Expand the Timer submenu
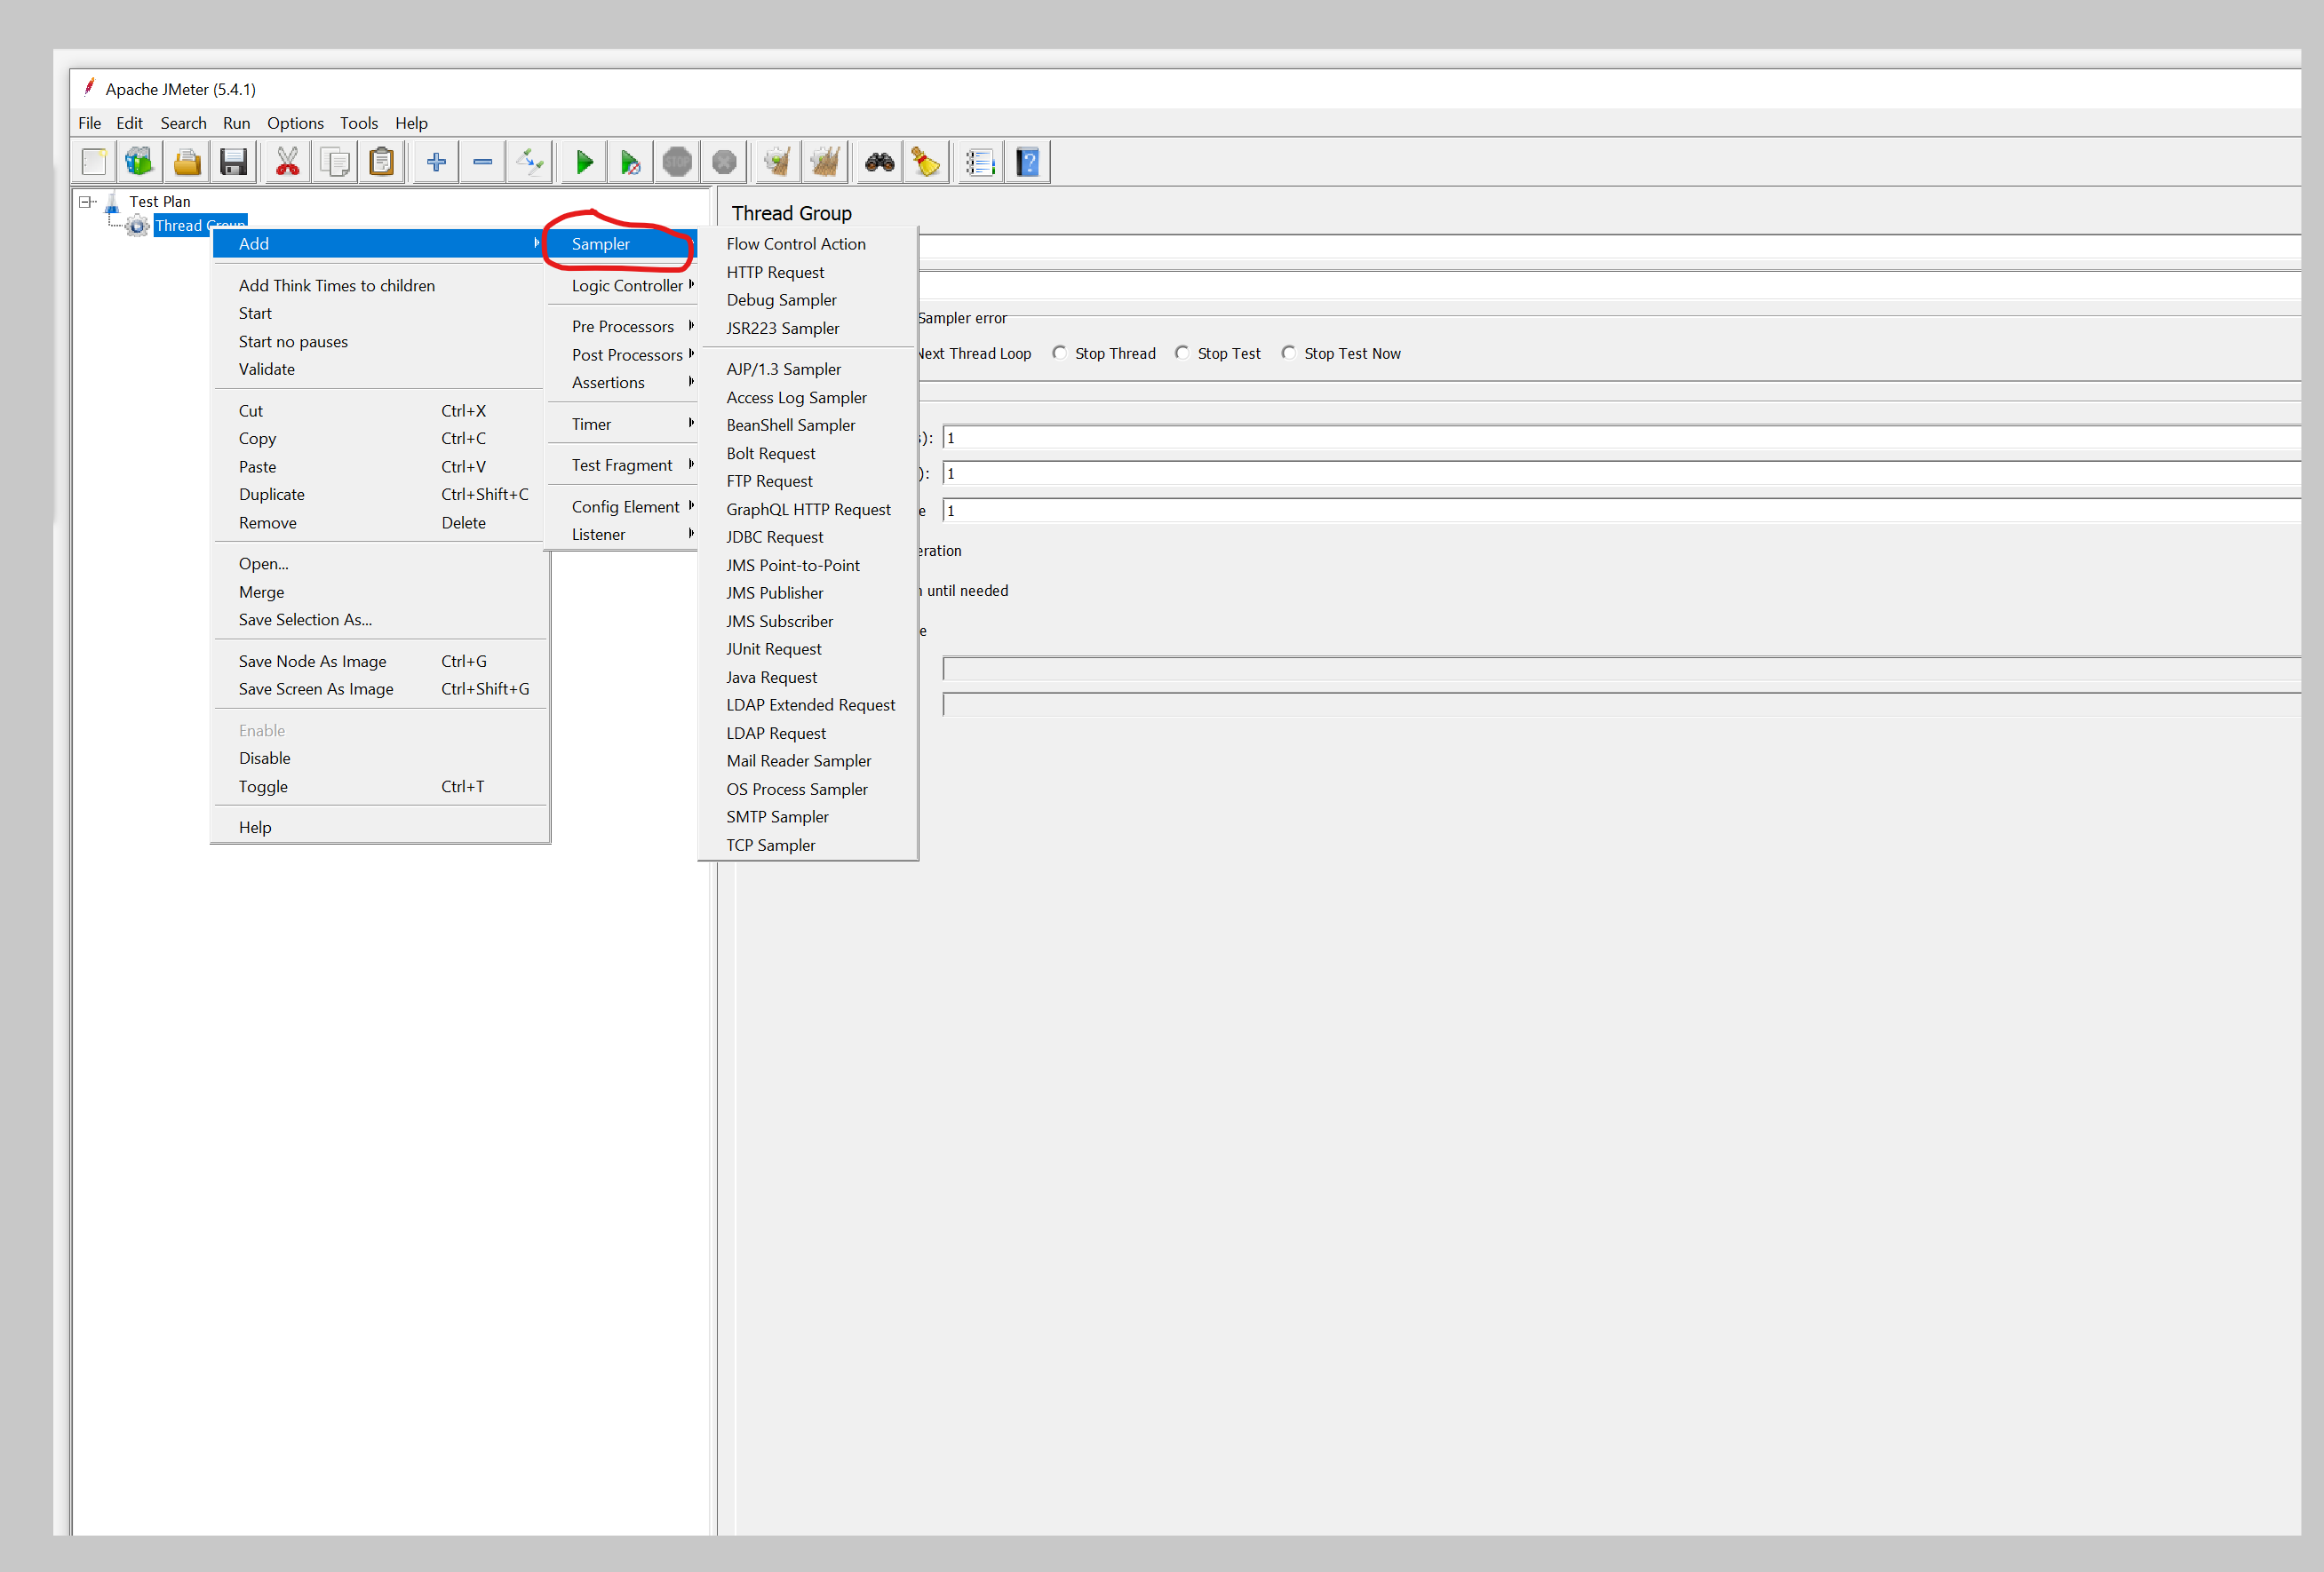 [x=623, y=425]
